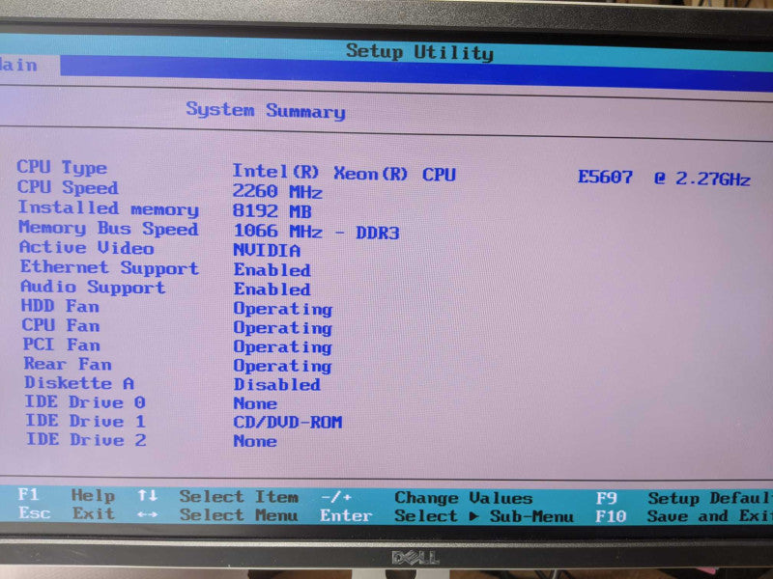Click the Select Menu hint

(x=239, y=515)
